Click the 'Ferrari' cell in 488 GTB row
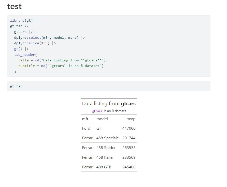The height and width of the screenshot is (187, 227). pyautogui.click(x=88, y=167)
